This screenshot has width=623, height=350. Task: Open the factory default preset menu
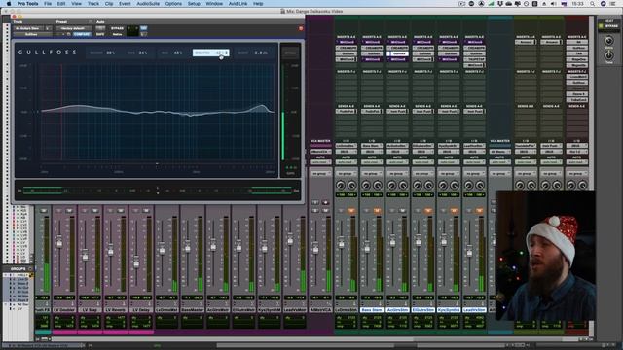coord(73,28)
